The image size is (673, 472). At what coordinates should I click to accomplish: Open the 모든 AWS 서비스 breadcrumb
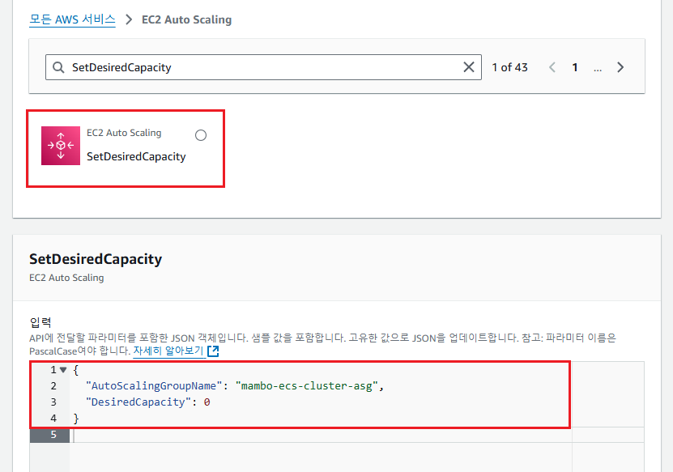pyautogui.click(x=72, y=19)
